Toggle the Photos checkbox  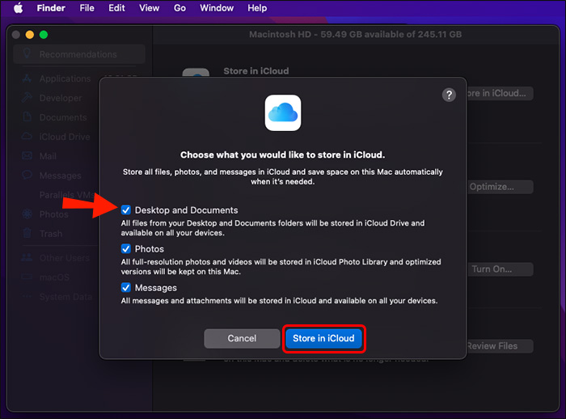(x=125, y=248)
